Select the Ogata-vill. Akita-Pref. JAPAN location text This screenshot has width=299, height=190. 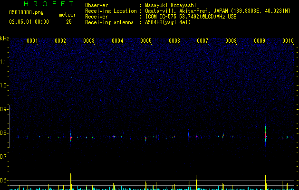[x=218, y=11]
